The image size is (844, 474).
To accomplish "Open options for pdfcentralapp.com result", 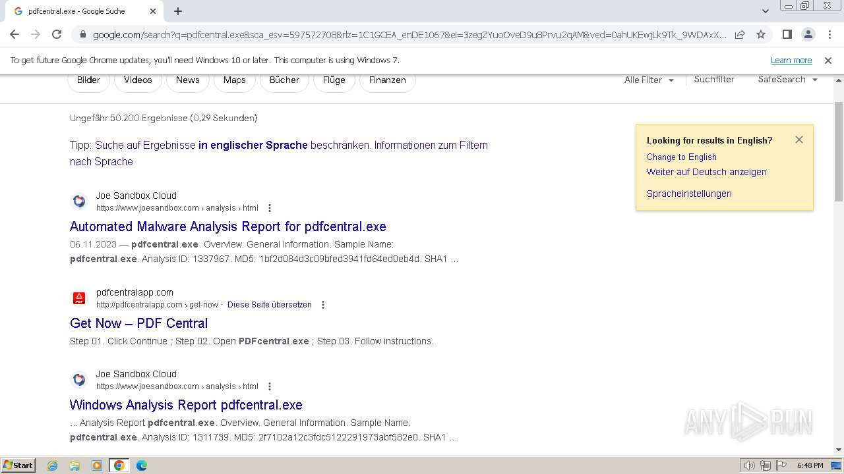I will [x=322, y=305].
